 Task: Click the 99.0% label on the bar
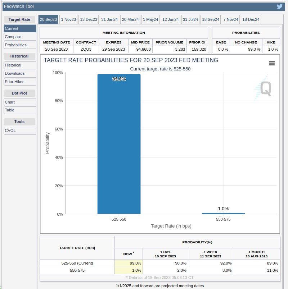tap(119, 79)
